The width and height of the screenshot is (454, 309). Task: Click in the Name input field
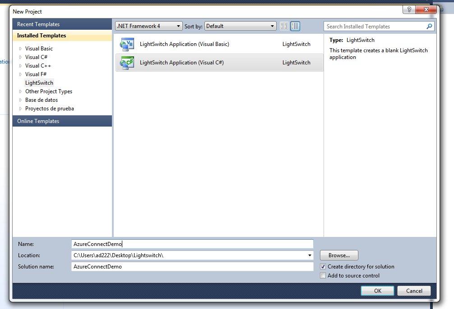[192, 244]
